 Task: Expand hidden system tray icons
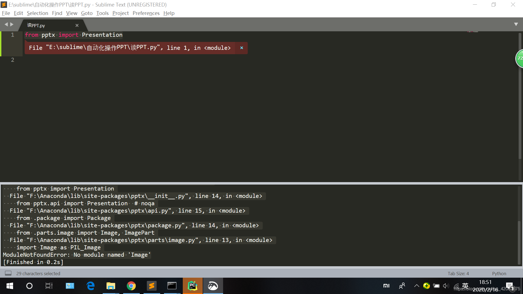[416, 286]
